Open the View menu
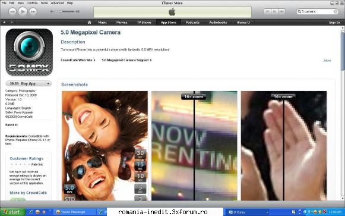 click(21, 3)
